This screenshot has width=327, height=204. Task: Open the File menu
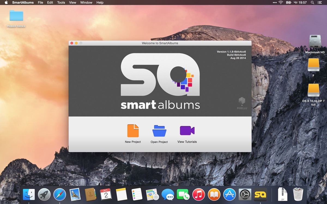pyautogui.click(x=40, y=2)
